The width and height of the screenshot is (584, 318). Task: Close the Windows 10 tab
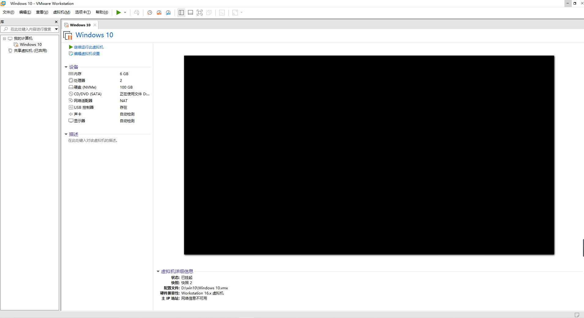pos(95,25)
